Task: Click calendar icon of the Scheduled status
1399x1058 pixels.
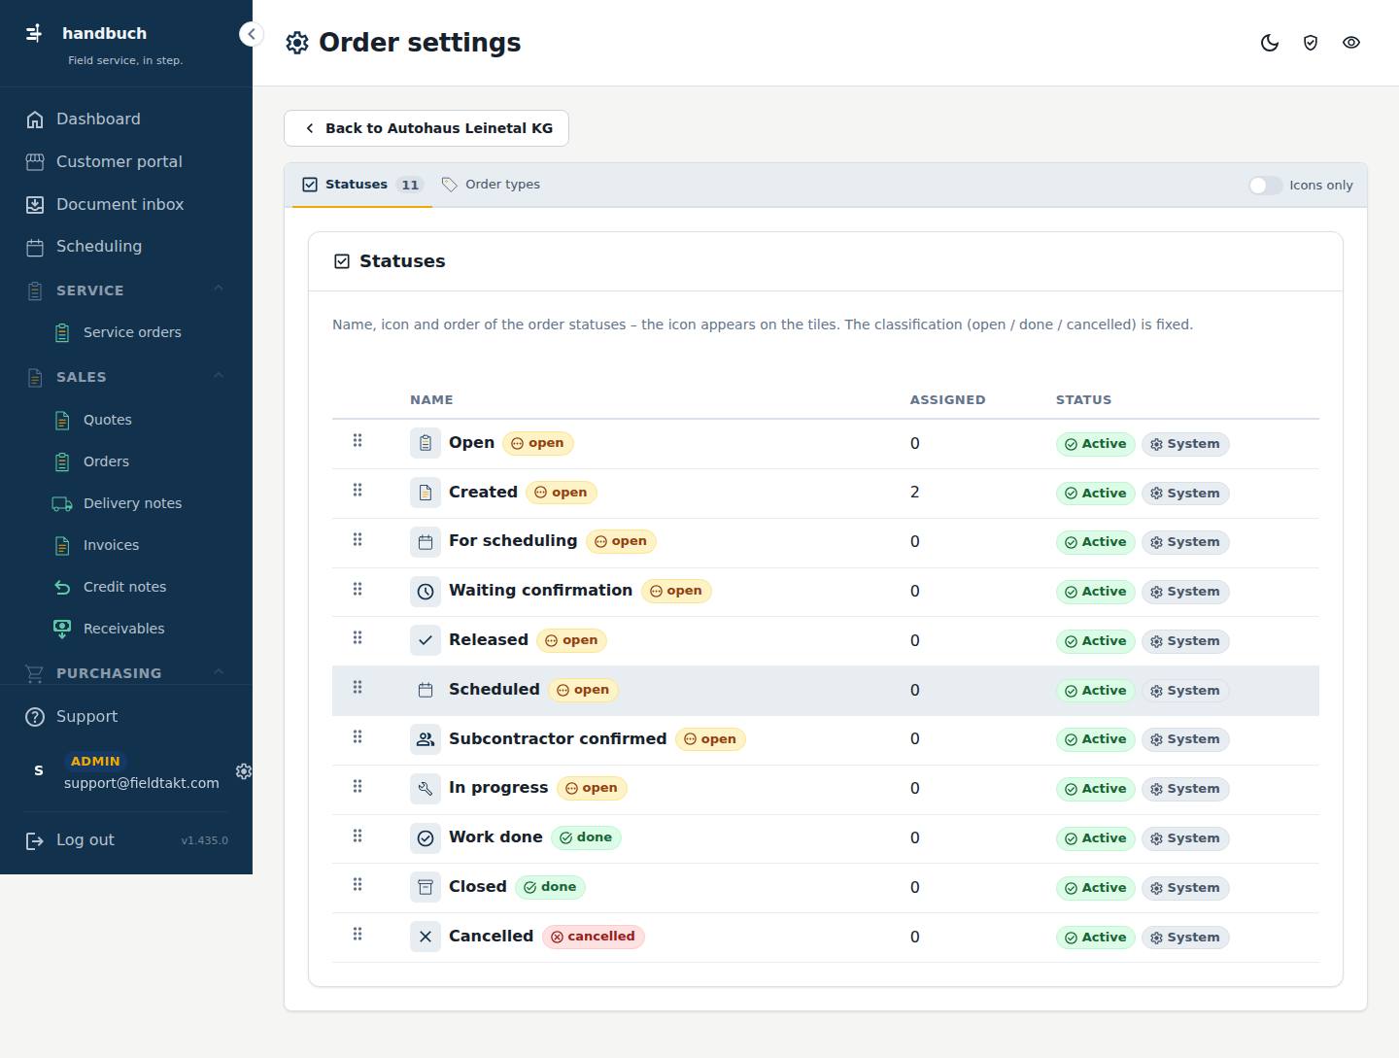Action: click(x=426, y=691)
